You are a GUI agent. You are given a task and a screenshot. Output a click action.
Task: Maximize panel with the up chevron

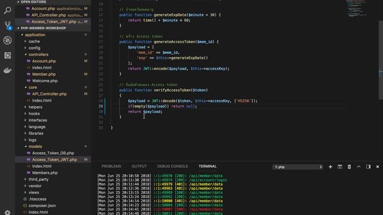[x=358, y=167]
